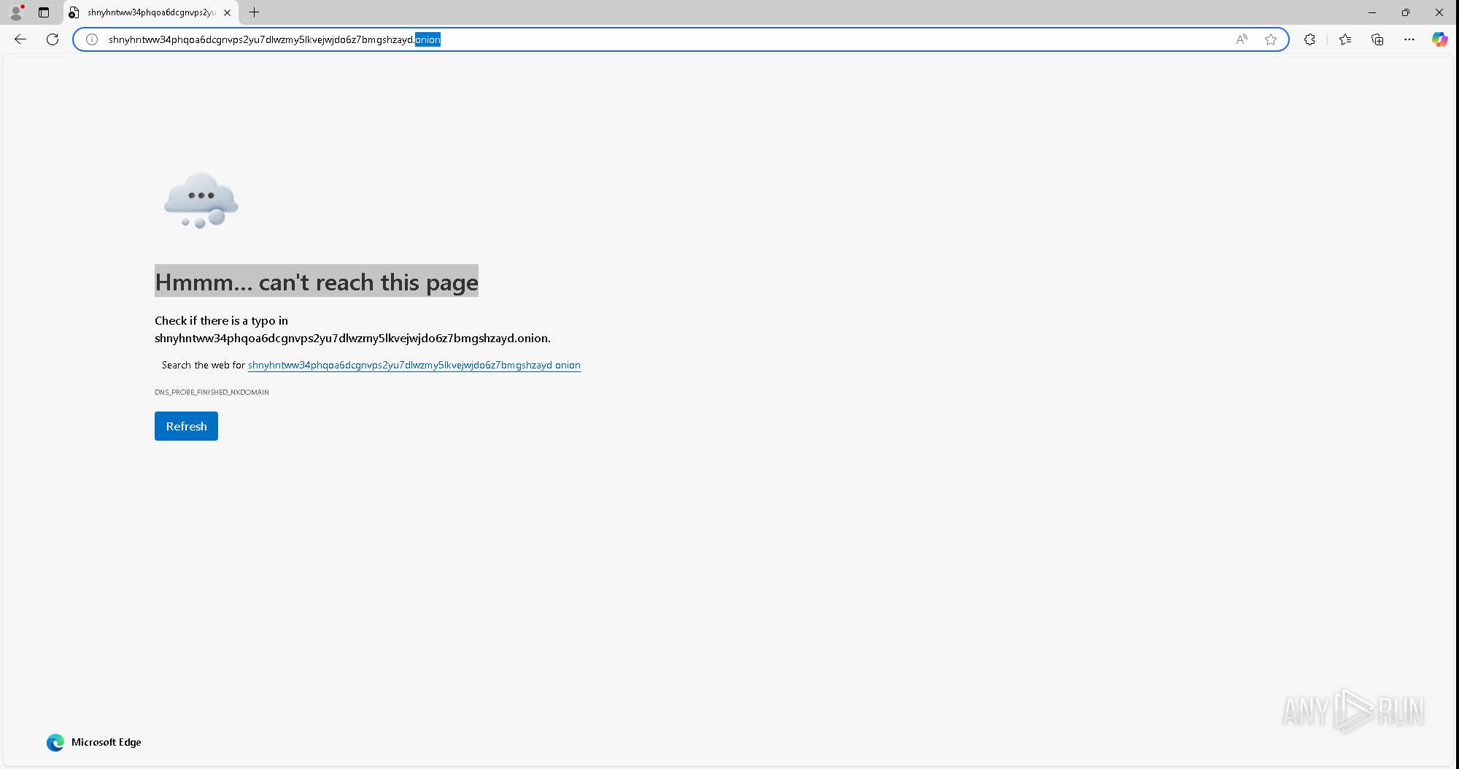Add this page to favorites star
The height and width of the screenshot is (769, 1459).
point(1271,39)
